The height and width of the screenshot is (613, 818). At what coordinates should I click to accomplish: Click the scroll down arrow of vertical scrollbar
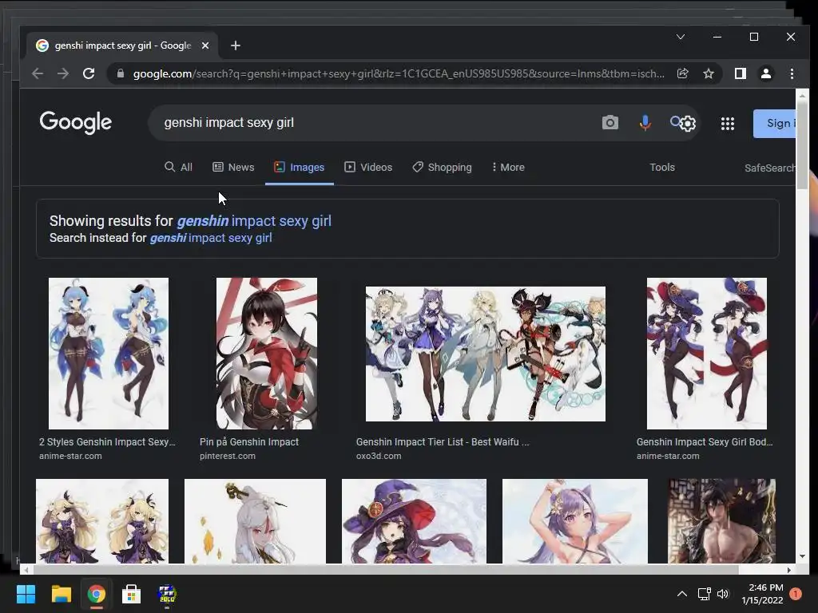click(802, 556)
